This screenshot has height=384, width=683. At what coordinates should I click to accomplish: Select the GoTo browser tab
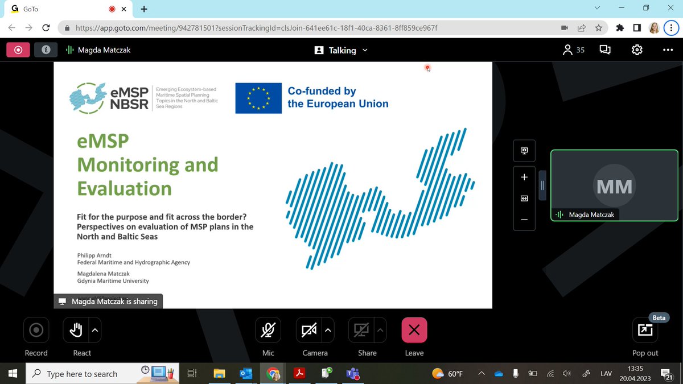coord(68,9)
